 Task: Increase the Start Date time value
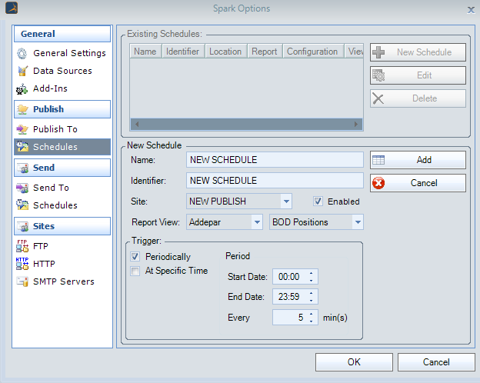coord(311,273)
